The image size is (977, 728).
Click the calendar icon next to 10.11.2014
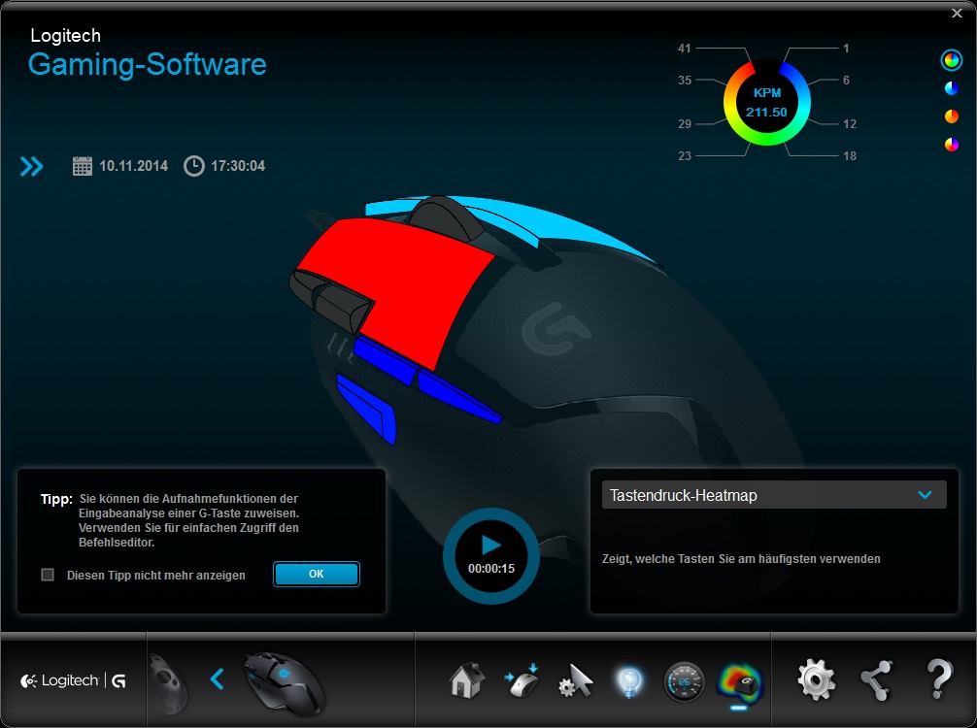click(x=83, y=165)
